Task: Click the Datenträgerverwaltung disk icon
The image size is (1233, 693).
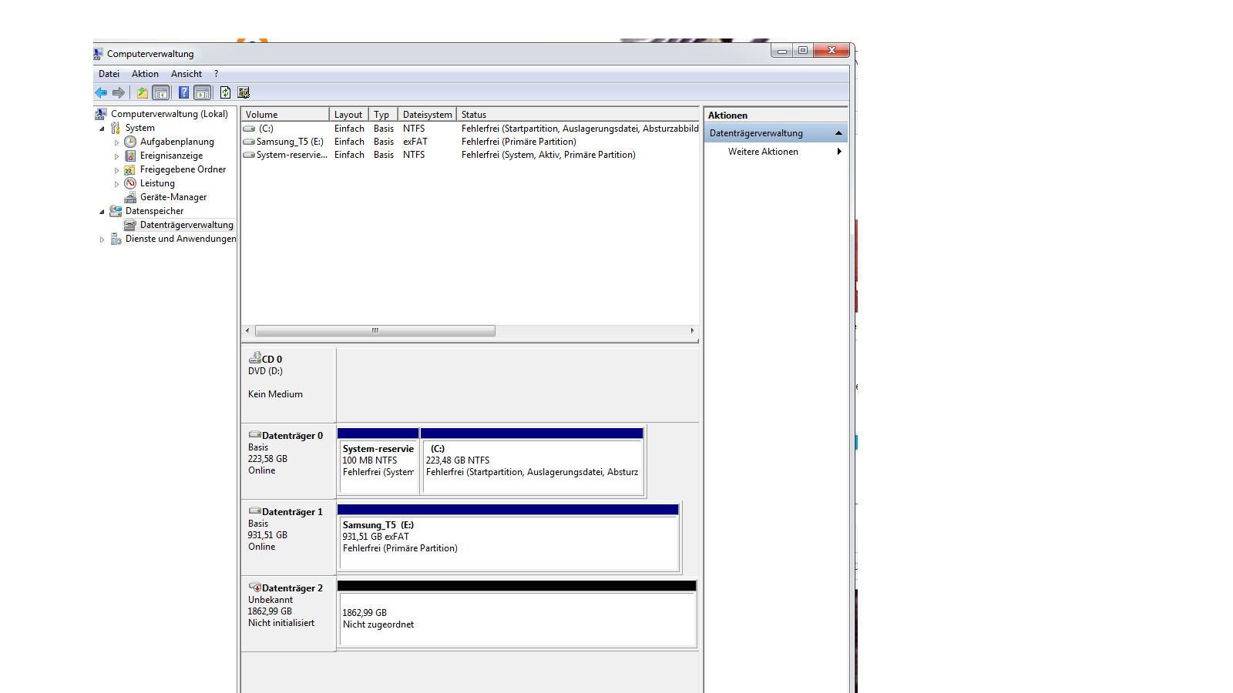Action: click(130, 225)
